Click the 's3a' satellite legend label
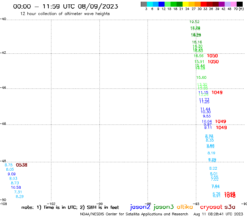Image resolution: width=247 pixels, height=217 pixels. click(x=230, y=207)
